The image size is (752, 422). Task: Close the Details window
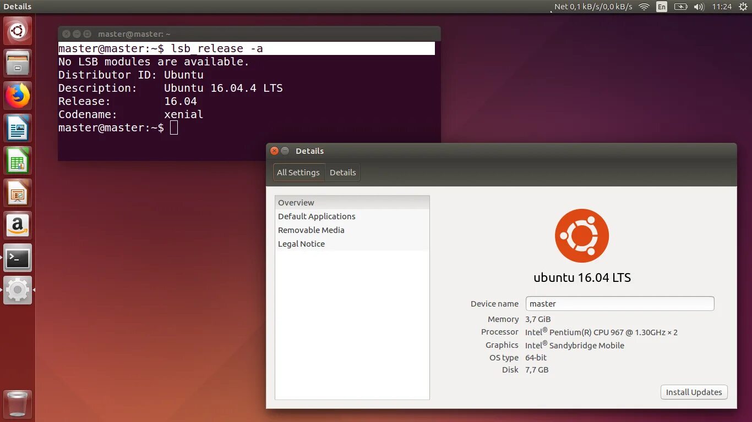(274, 151)
